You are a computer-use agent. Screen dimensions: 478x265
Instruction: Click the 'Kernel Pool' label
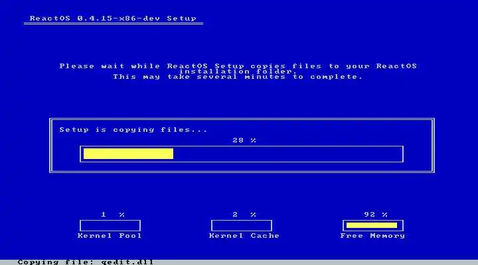coord(110,236)
